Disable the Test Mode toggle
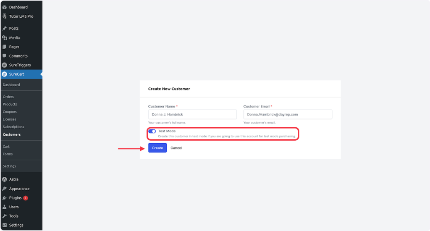Viewport: 430px width, 231px height. pyautogui.click(x=152, y=131)
